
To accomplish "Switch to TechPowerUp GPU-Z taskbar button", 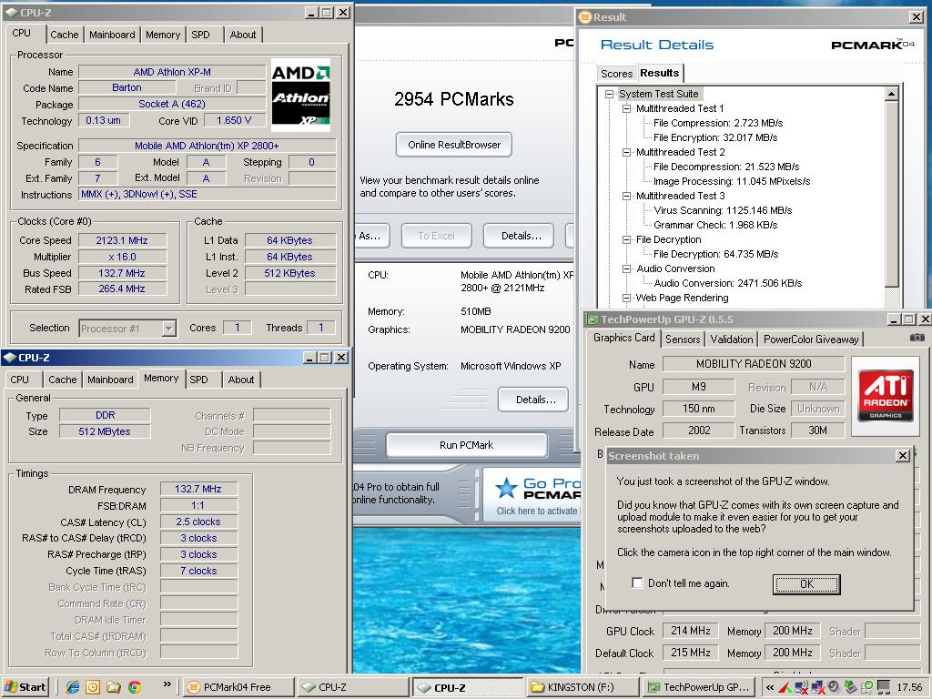I will pos(698,687).
